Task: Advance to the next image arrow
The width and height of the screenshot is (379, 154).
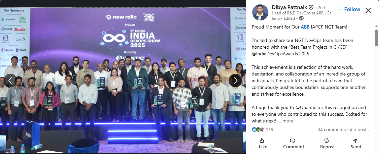Action: click(x=235, y=81)
